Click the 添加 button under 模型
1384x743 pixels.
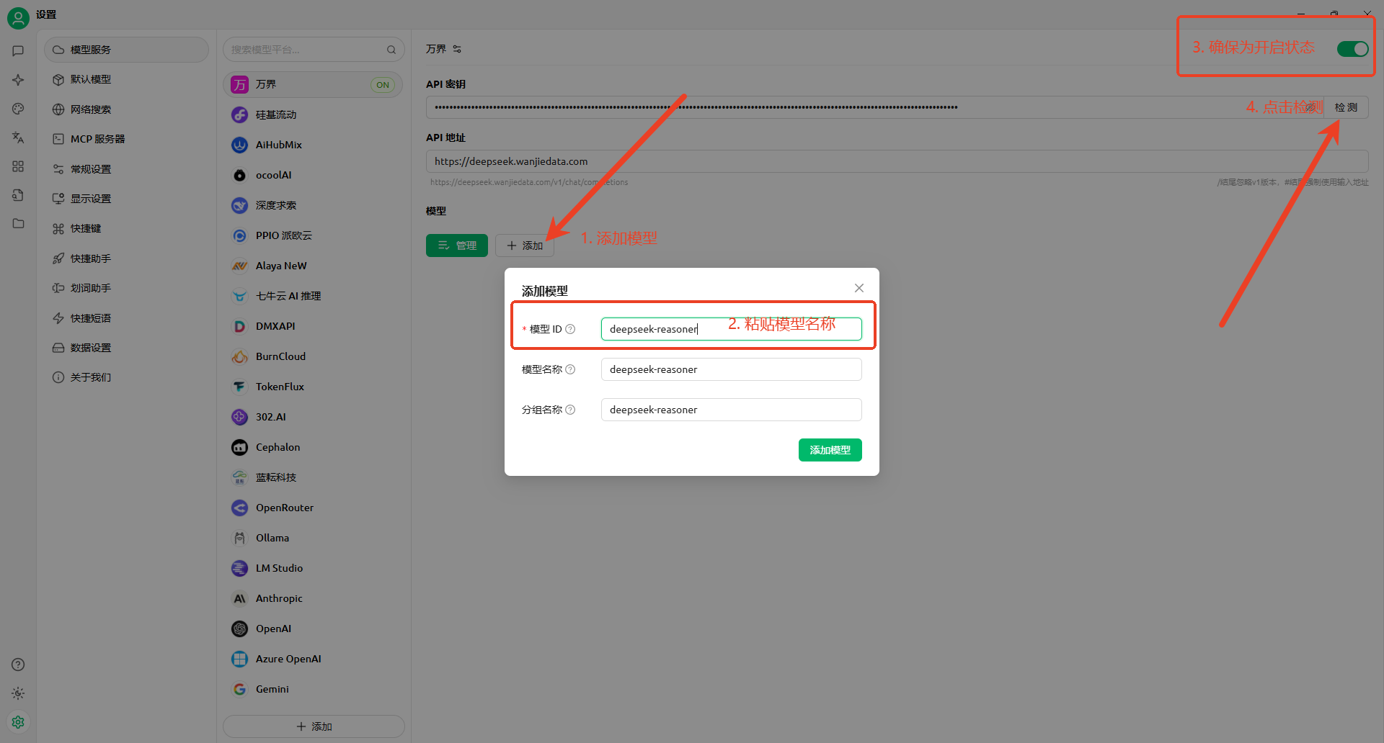(525, 246)
